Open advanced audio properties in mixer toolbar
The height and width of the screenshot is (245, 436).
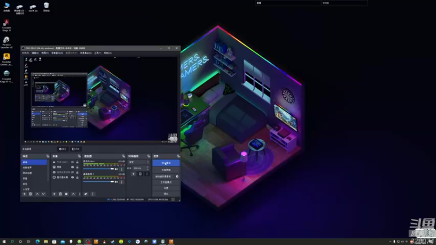pos(86,194)
